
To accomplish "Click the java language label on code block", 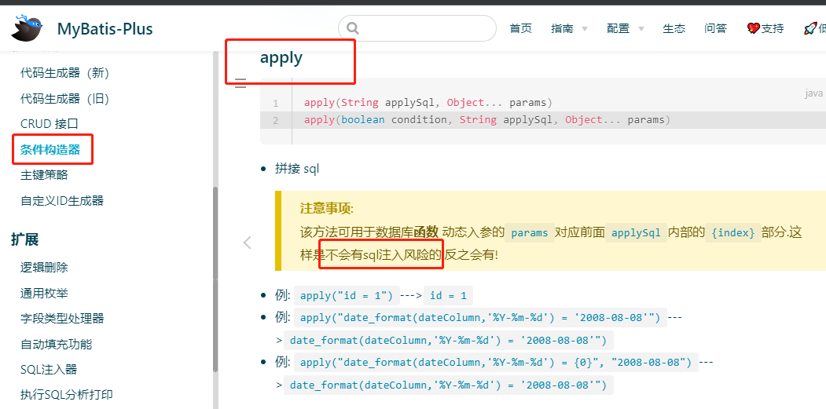I will (x=813, y=93).
